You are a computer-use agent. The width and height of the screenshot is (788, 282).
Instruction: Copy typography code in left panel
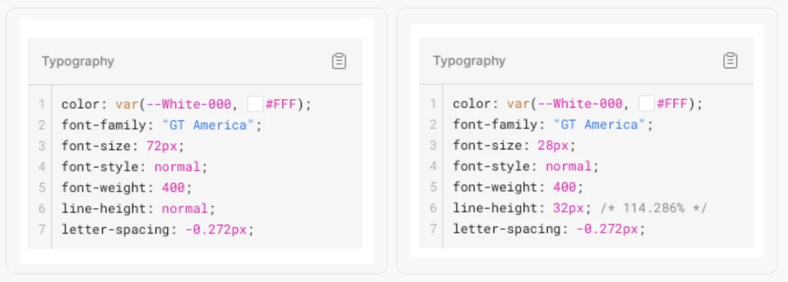point(339,61)
